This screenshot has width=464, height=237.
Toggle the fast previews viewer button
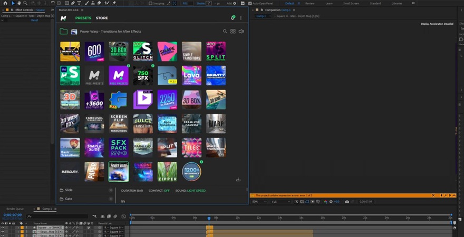pos(296,202)
